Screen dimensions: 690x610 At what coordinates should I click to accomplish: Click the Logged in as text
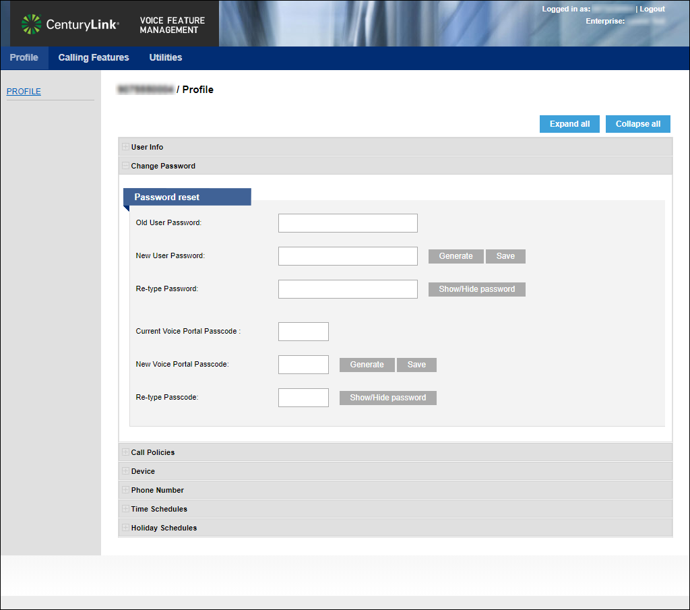coord(566,9)
